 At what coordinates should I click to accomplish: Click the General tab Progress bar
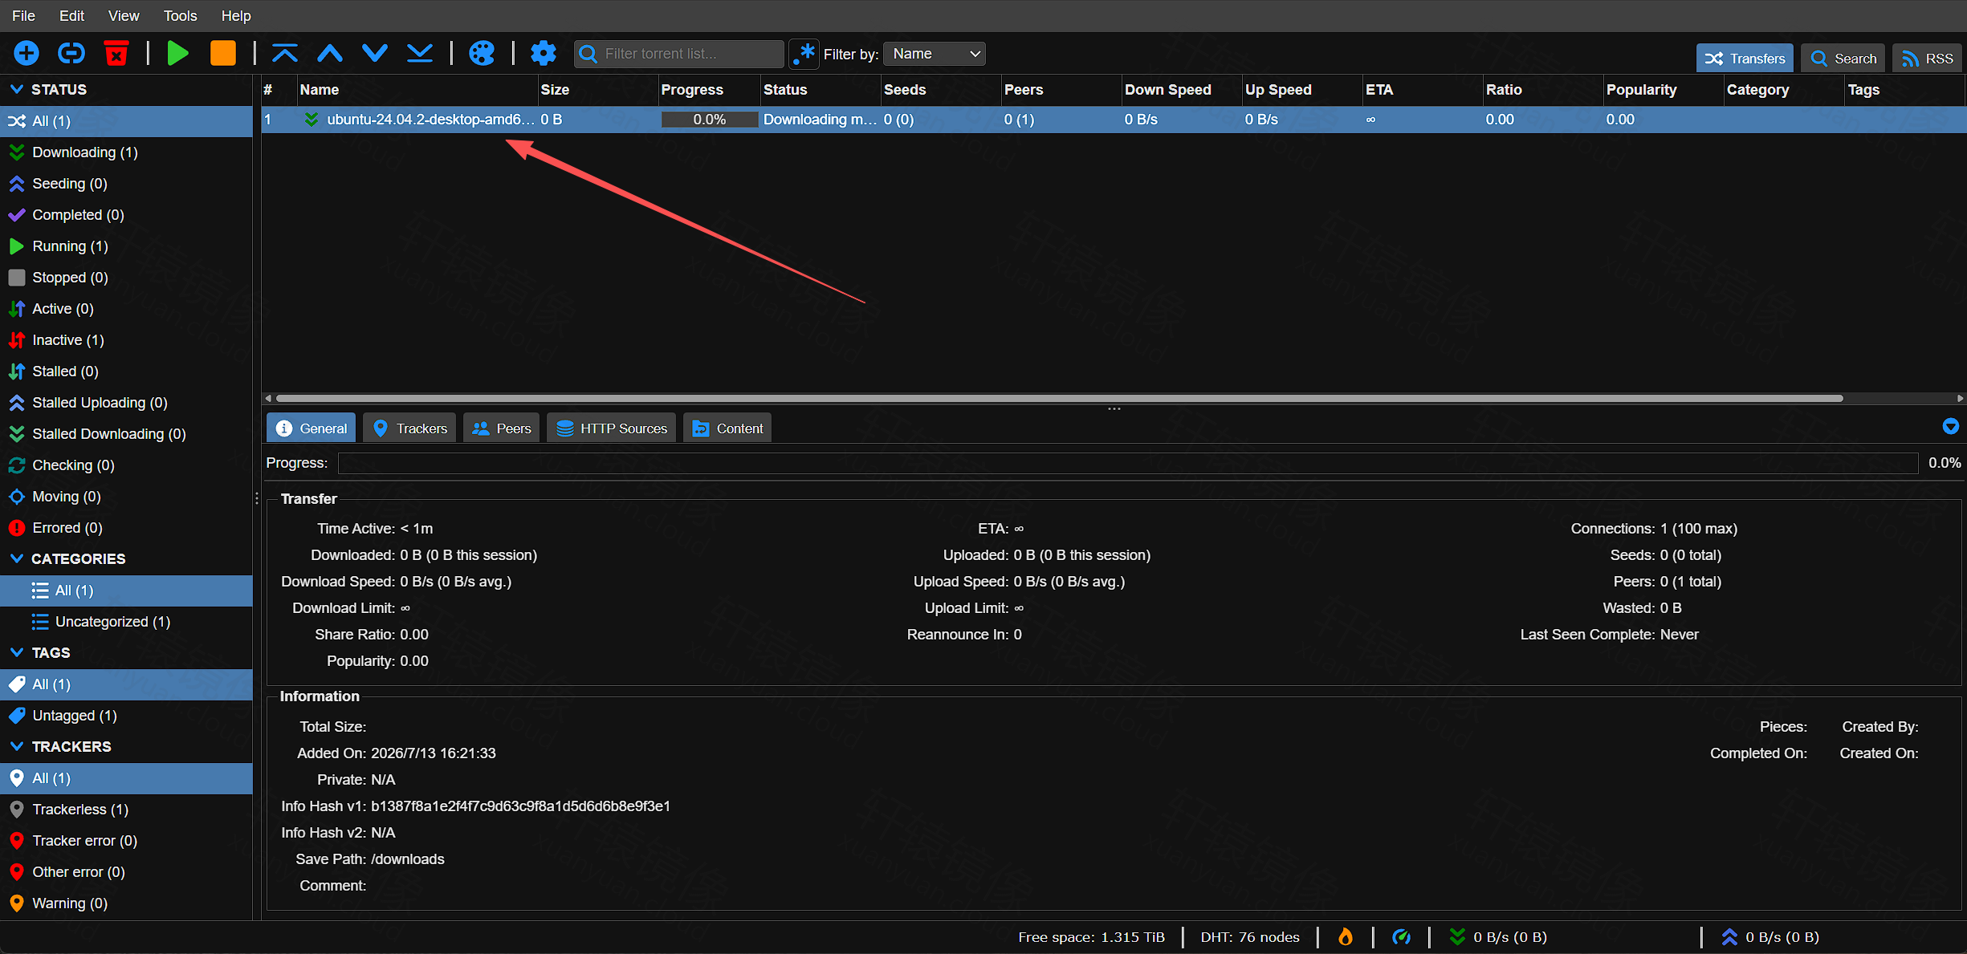pos(1128,463)
